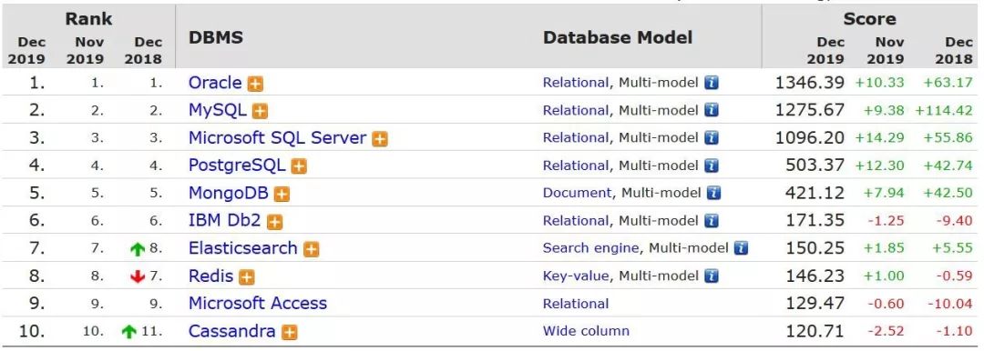The image size is (984, 351).
Task: Open the Redis DBMS link
Action: click(x=210, y=276)
